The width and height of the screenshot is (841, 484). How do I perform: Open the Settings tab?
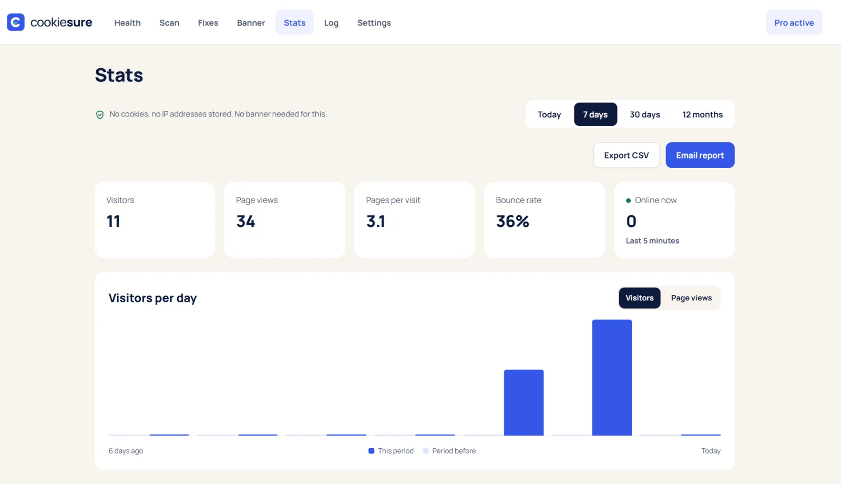click(x=374, y=23)
